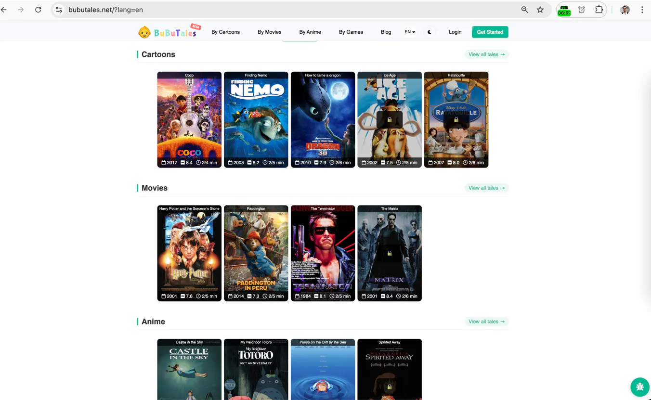The image size is (651, 400).
Task: Open the Ponyo on the Cliff by the Sea poster
Action: click(x=323, y=369)
